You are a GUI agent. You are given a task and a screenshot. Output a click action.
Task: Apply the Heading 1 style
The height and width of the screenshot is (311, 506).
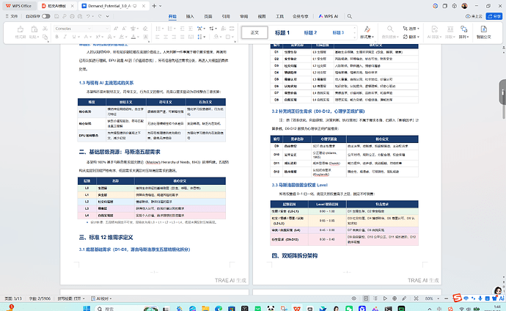pyautogui.click(x=282, y=32)
